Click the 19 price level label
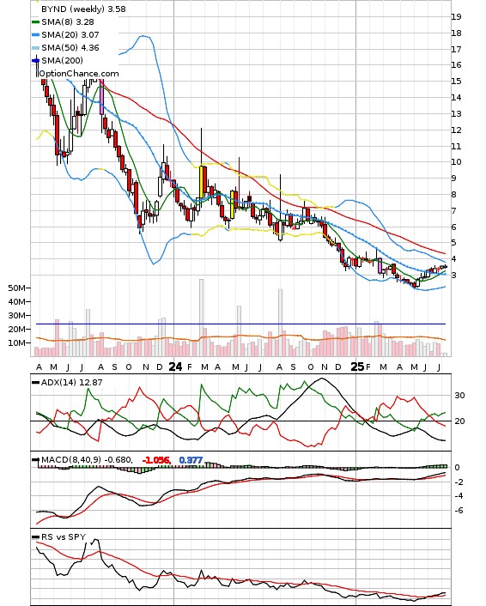This screenshot has height=606, width=486. point(456,16)
